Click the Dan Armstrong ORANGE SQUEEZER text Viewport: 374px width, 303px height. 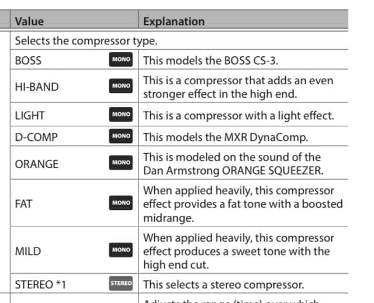coord(233,171)
